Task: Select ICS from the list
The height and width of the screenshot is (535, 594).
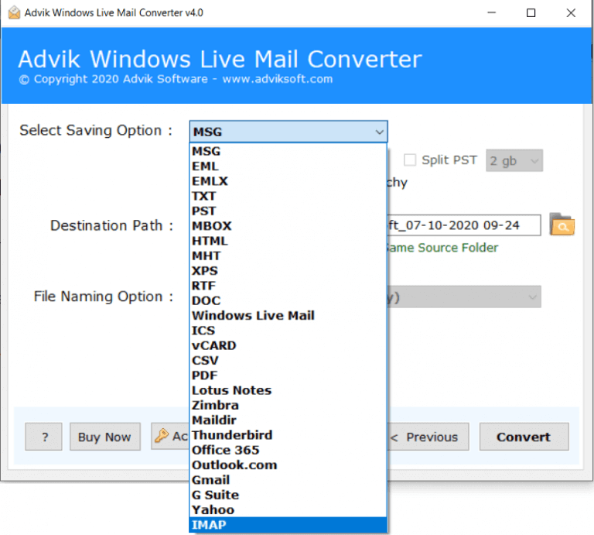Action: [x=288, y=331]
